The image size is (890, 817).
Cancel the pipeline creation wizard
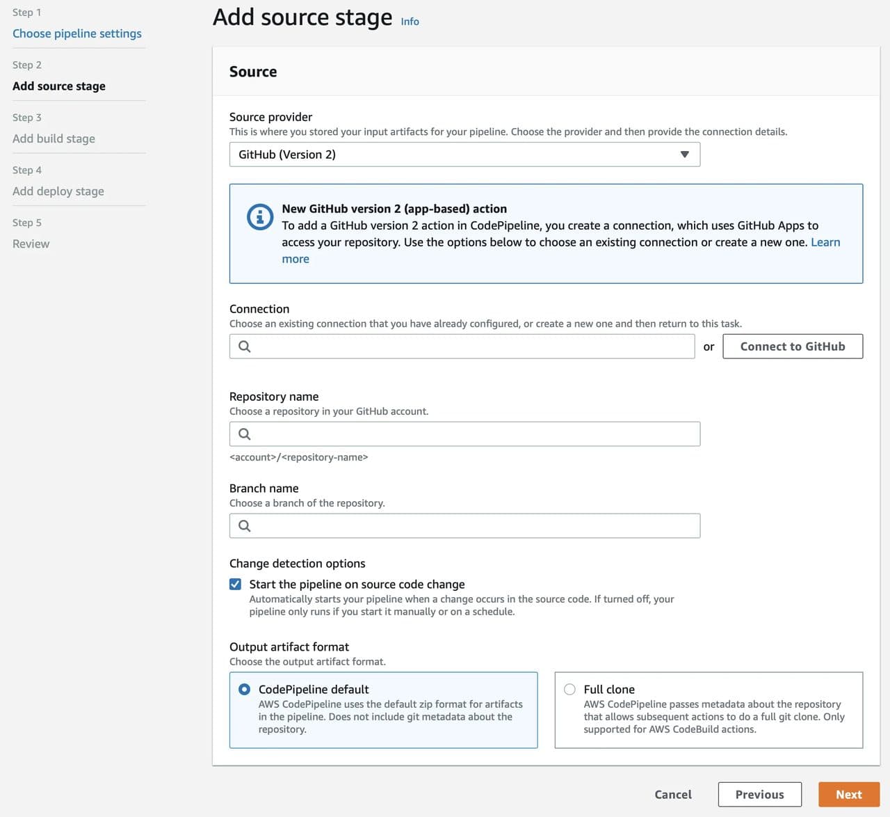click(673, 795)
